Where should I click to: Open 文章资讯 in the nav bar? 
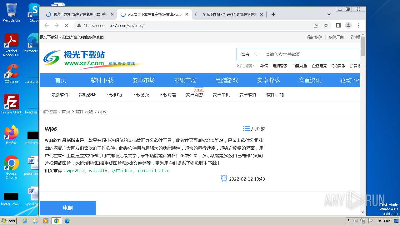tap(310, 80)
